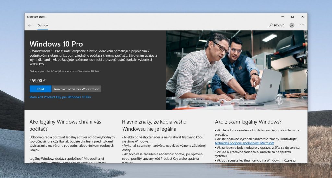This screenshot has width=332, height=178.
Task: Click the Microsoft Store window title
Action: point(36,17)
